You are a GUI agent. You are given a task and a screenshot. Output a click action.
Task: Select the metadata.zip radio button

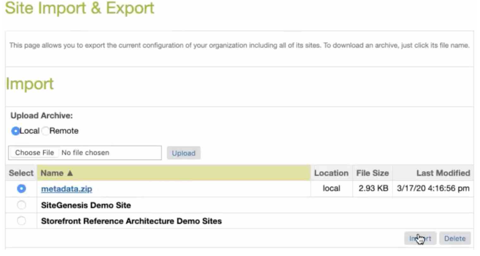pyautogui.click(x=22, y=189)
